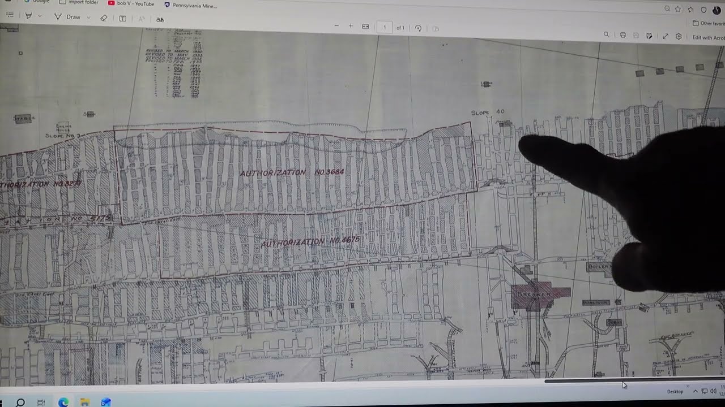Click the Save as icon
Viewport: 725px width, 407px height.
pyautogui.click(x=649, y=36)
